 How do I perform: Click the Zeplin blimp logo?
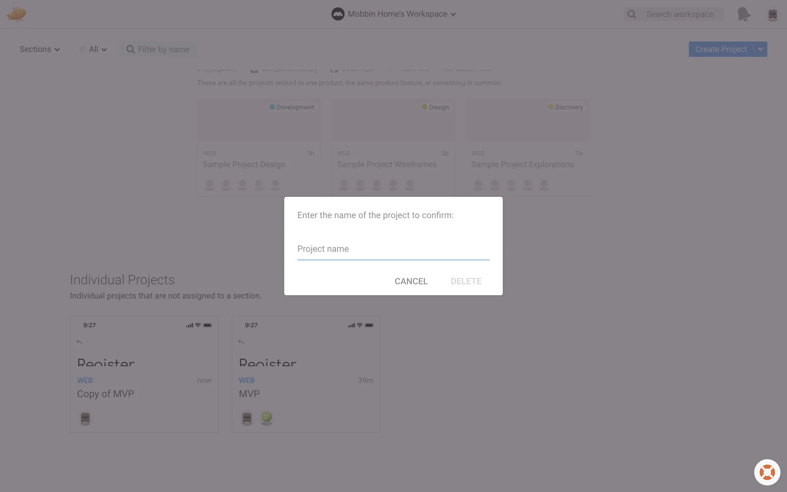coord(16,14)
